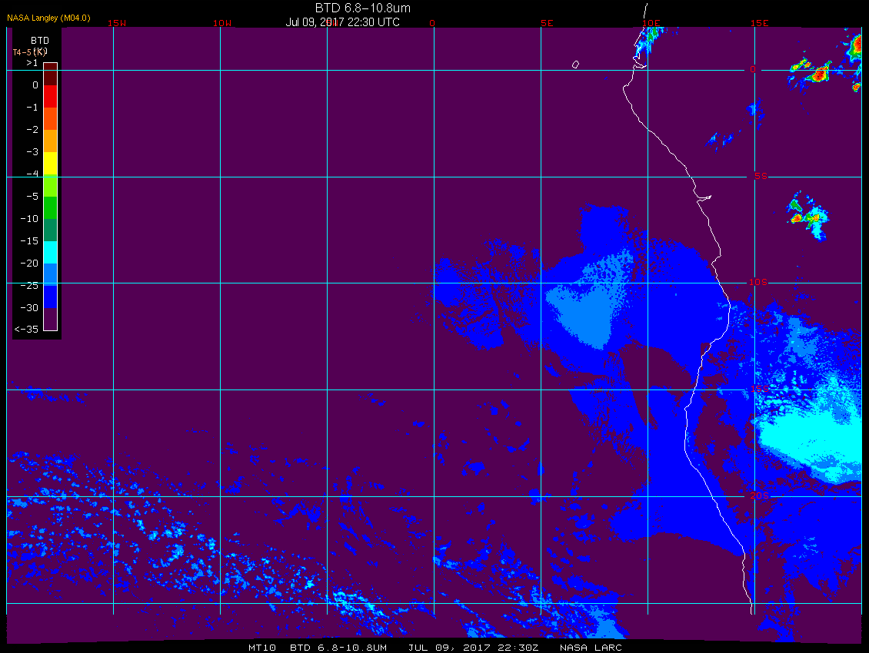Viewport: 869px width, 653px height.
Task: Select the 5S latitude label
Action: (761, 176)
